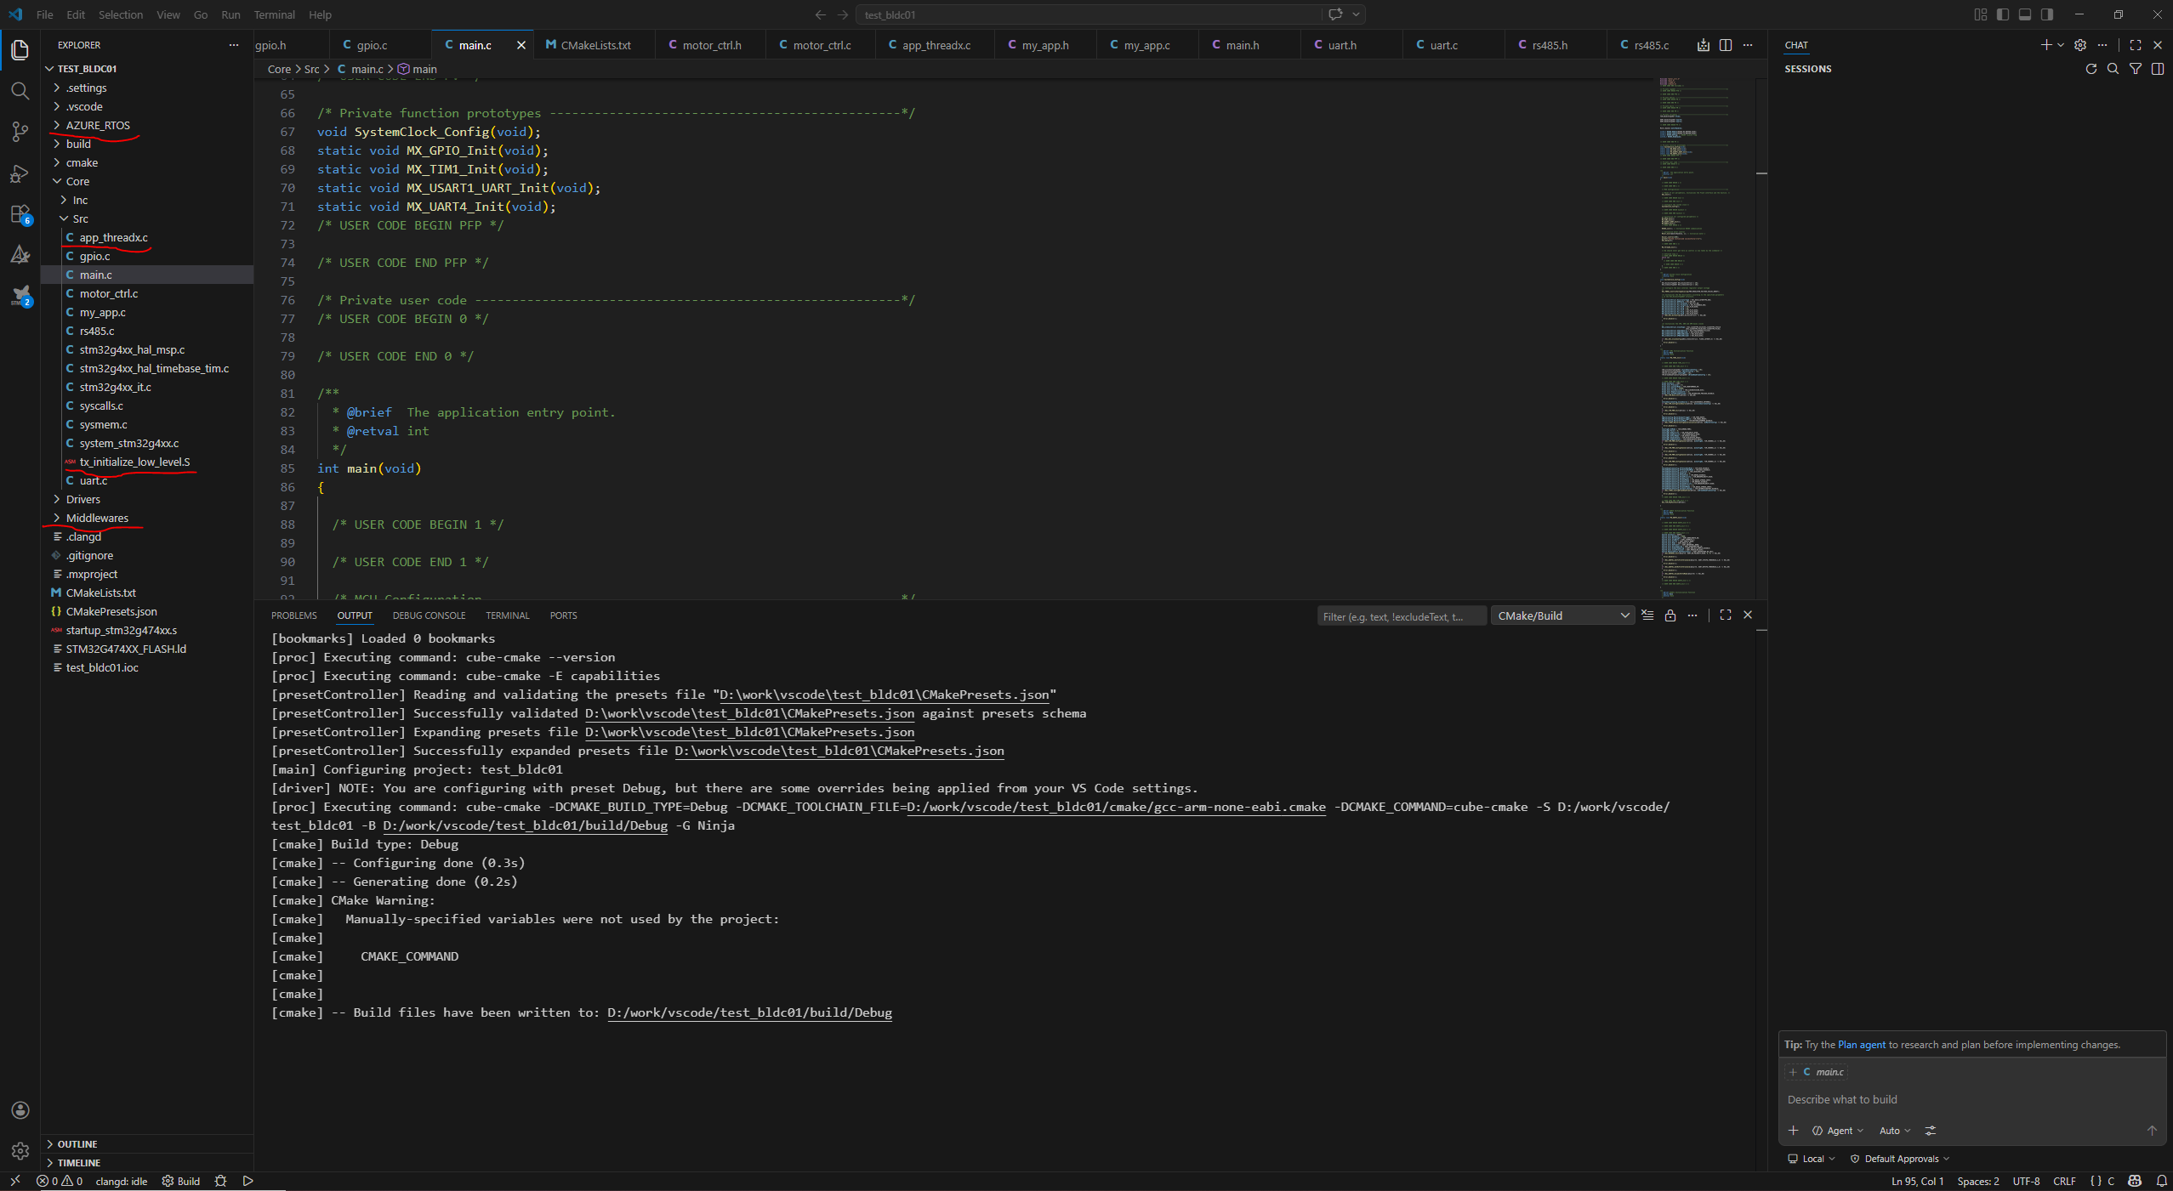Screen dimensions: 2173x1191
Task: Open the Terminal menu
Action: (274, 14)
